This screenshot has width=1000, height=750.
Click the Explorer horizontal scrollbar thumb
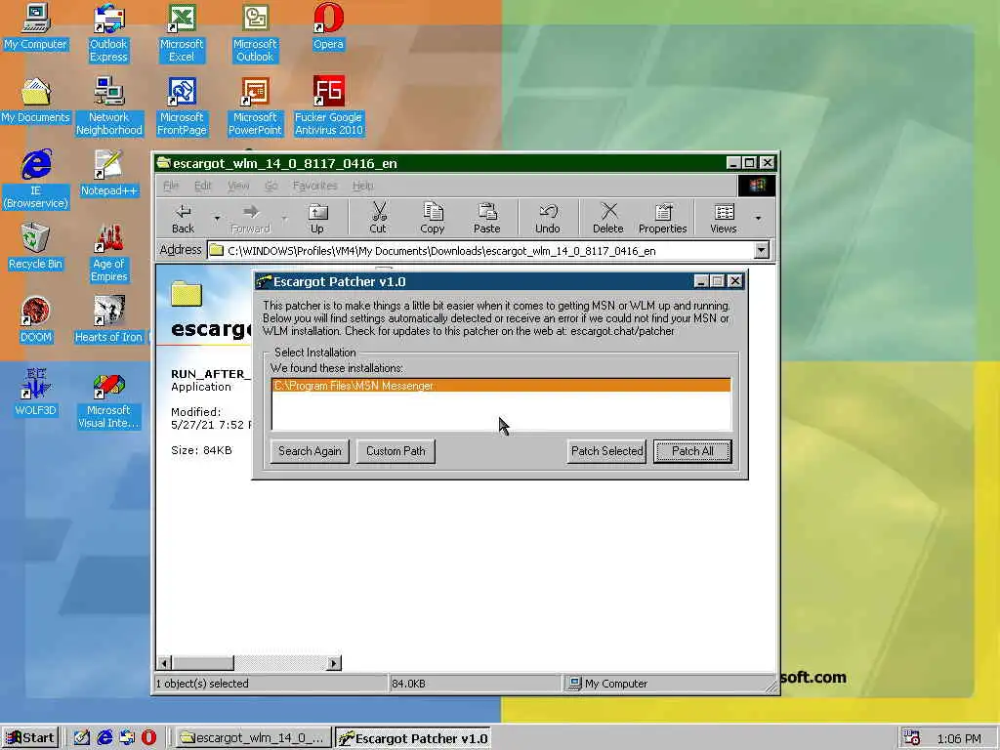[x=203, y=663]
